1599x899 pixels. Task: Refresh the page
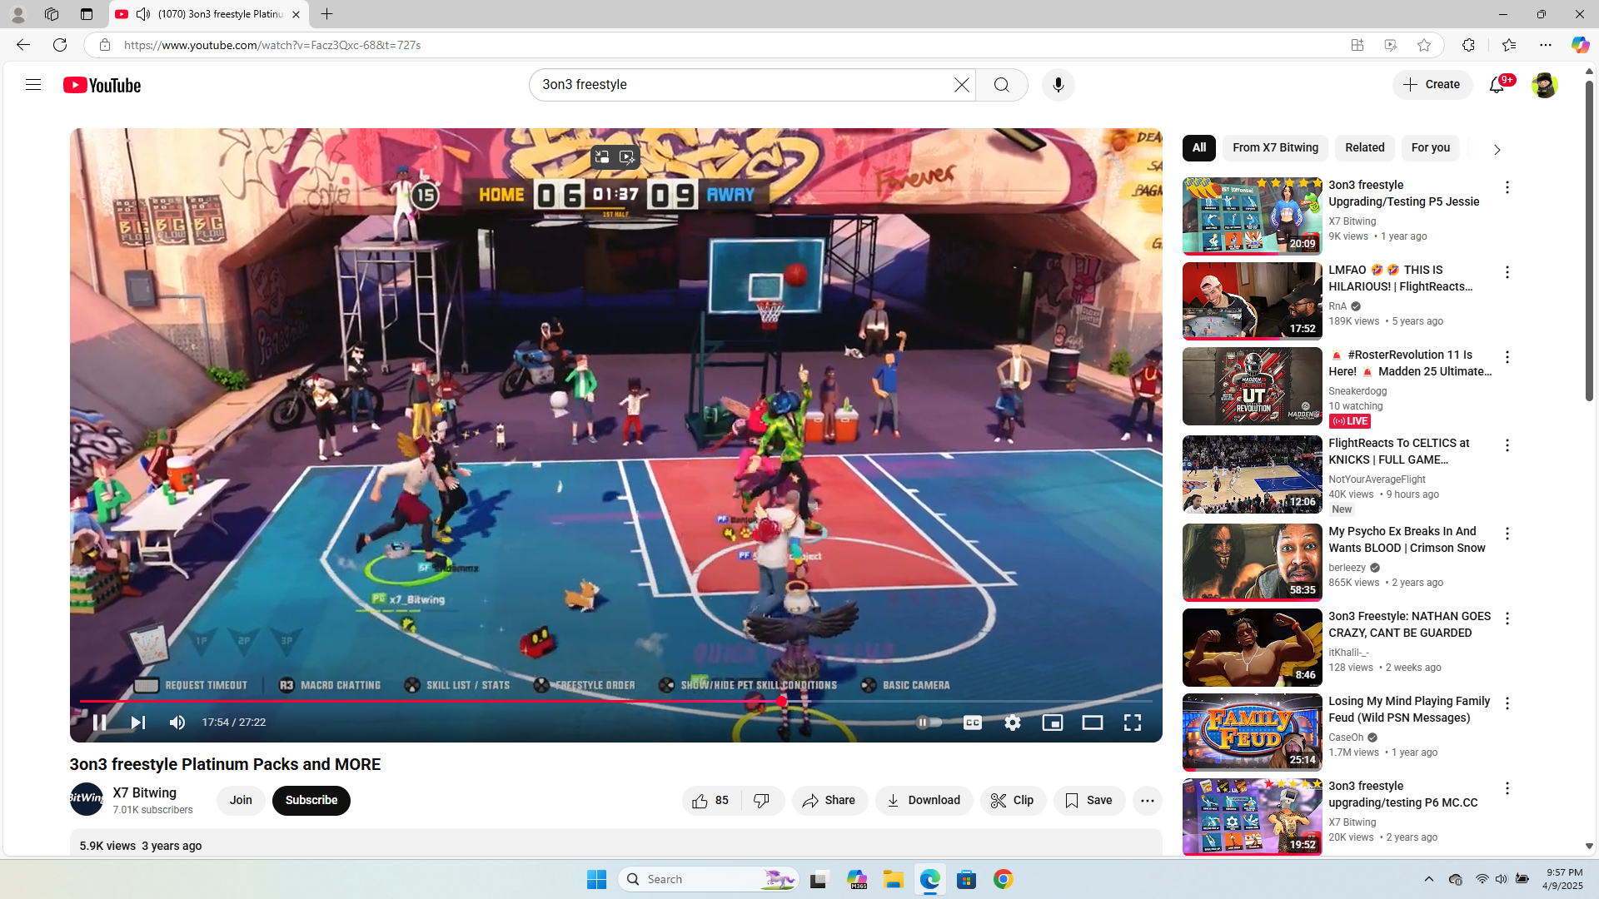tap(60, 45)
